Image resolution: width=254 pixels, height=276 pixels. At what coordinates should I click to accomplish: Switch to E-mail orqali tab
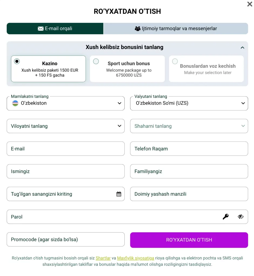tap(55, 29)
